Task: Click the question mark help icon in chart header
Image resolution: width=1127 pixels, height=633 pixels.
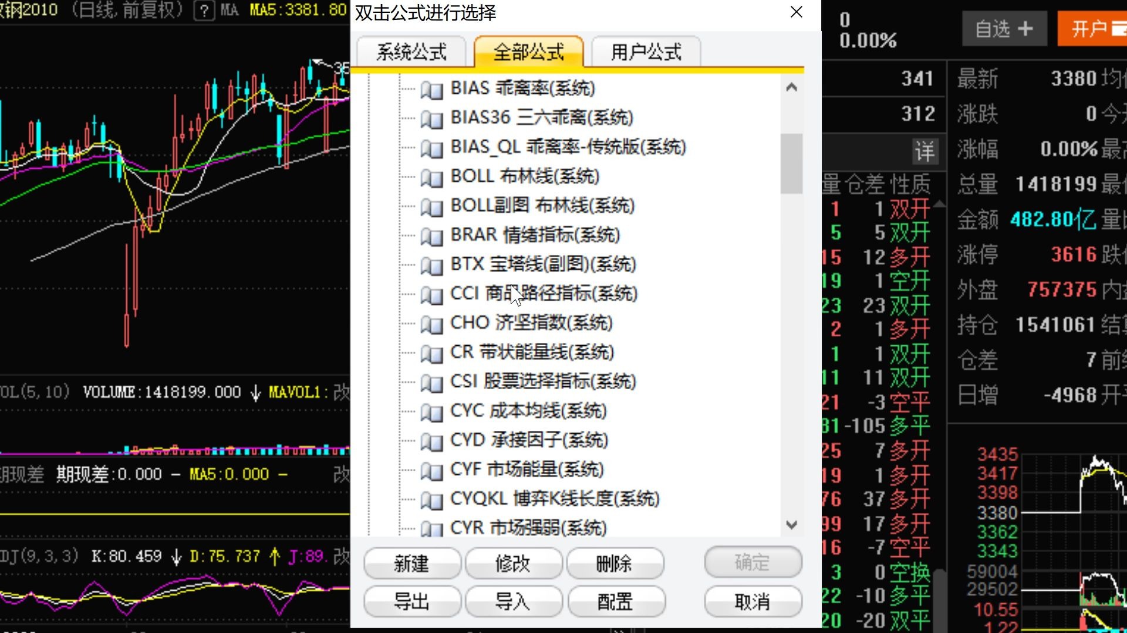Action: coord(204,11)
